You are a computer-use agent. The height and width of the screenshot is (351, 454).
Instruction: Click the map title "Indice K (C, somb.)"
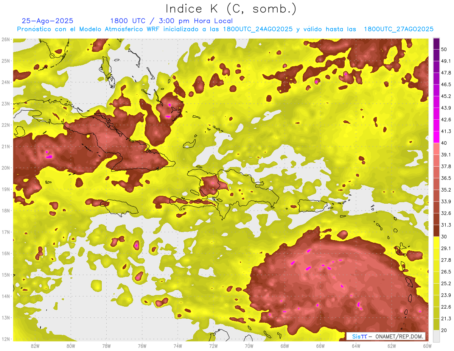click(x=231, y=8)
